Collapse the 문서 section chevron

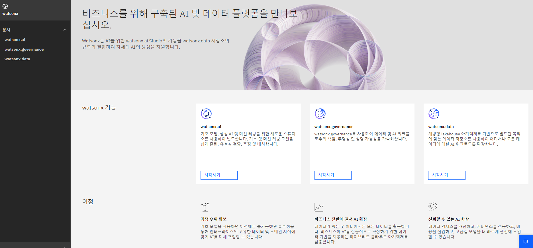(65, 30)
